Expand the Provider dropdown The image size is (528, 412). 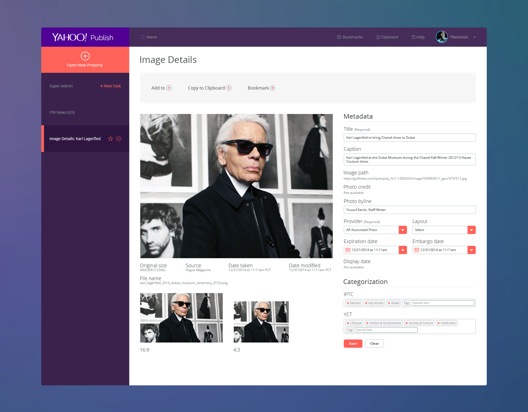403,230
